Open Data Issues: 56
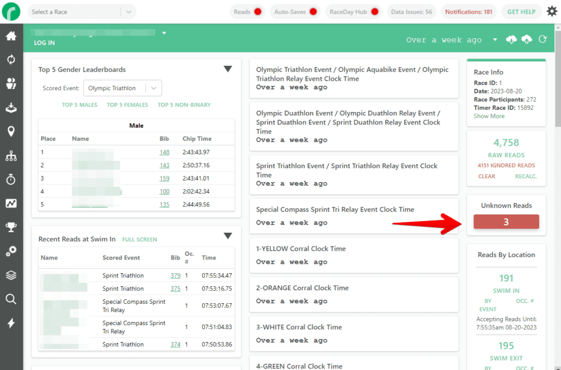Image resolution: width=561 pixels, height=370 pixels. click(411, 12)
